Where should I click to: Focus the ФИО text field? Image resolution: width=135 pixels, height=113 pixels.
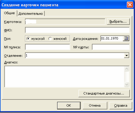(77, 30)
